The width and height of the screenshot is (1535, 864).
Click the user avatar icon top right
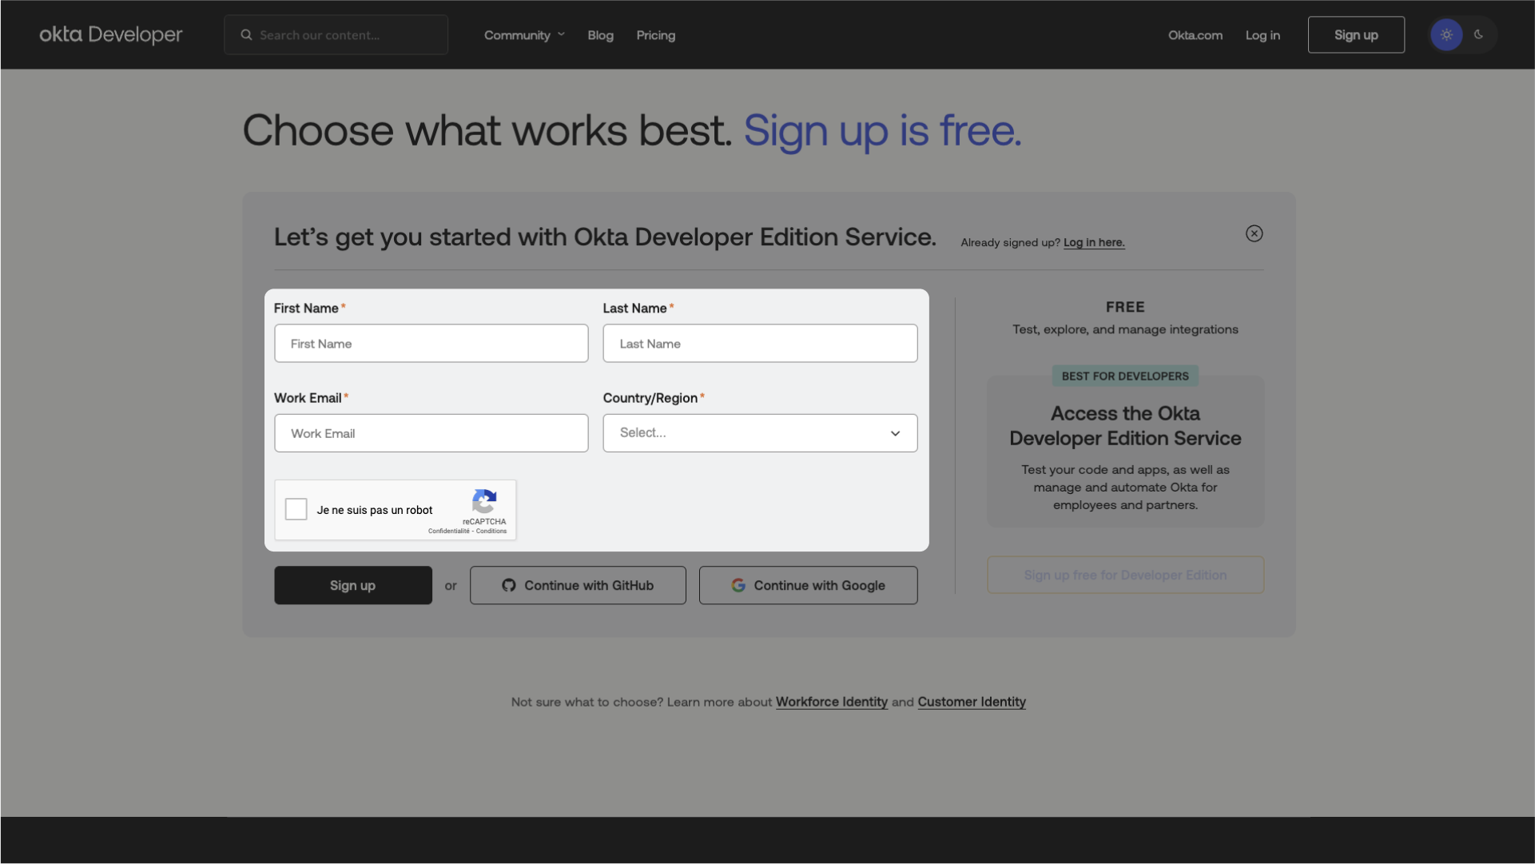click(x=1446, y=34)
